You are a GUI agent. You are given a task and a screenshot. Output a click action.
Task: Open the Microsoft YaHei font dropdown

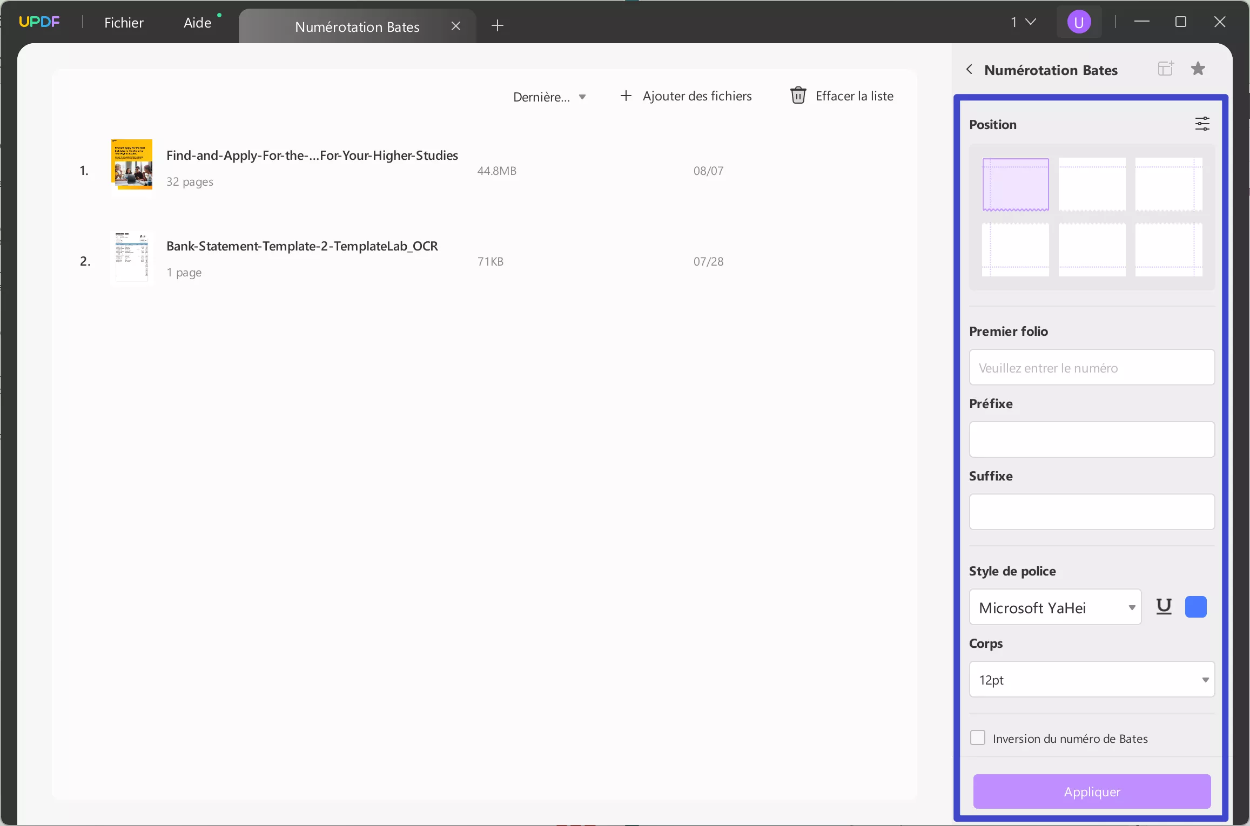click(1054, 607)
